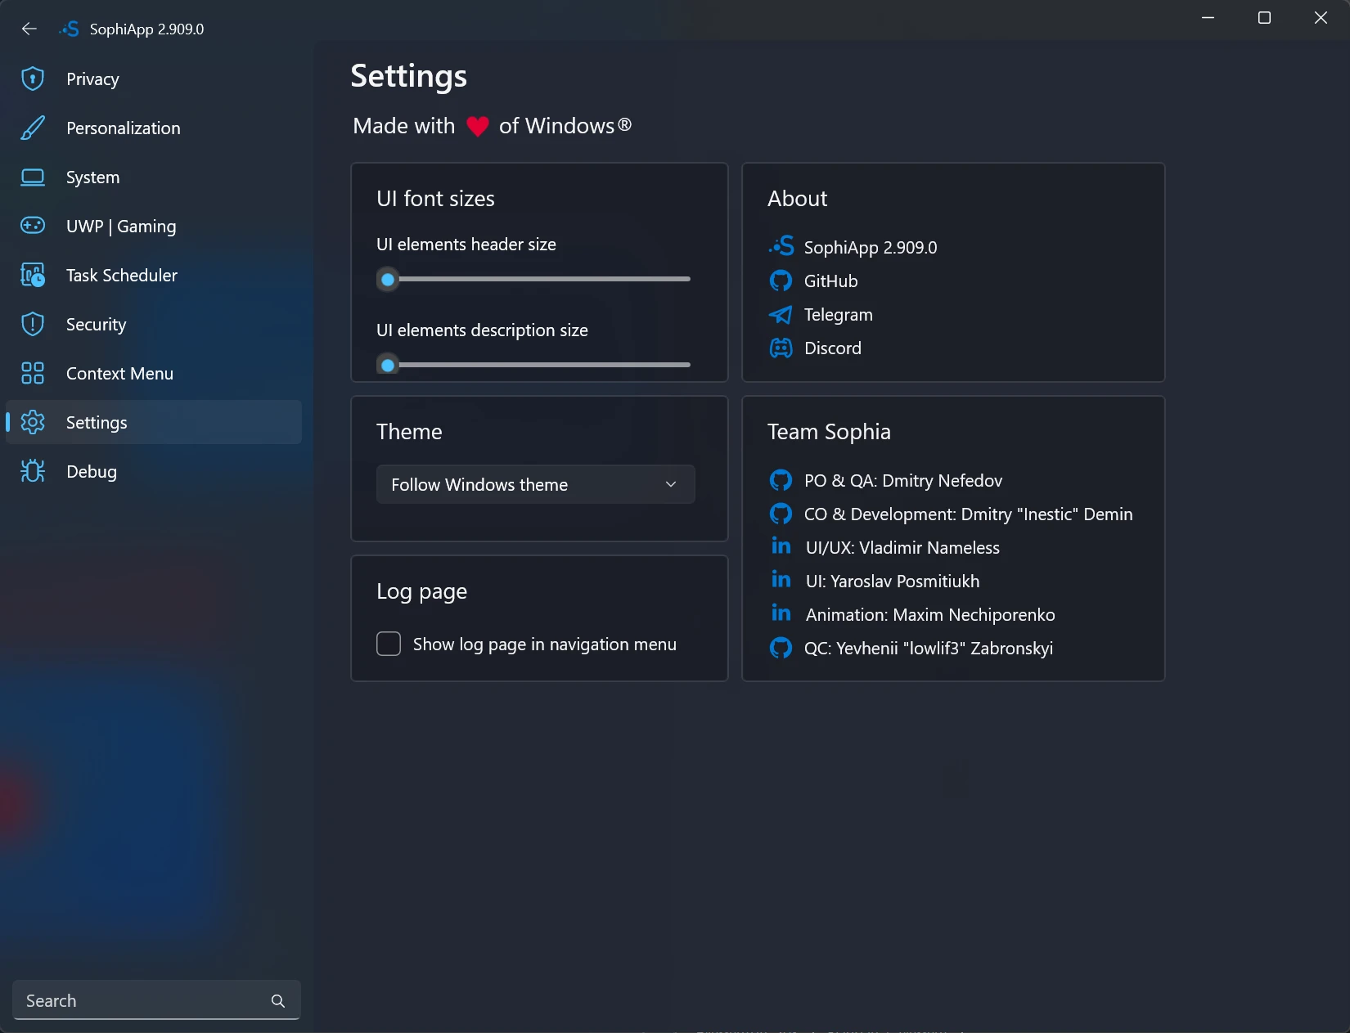Screen dimensions: 1350x1033
Task: Click the UWP | Gaming controller icon
Action: [33, 226]
